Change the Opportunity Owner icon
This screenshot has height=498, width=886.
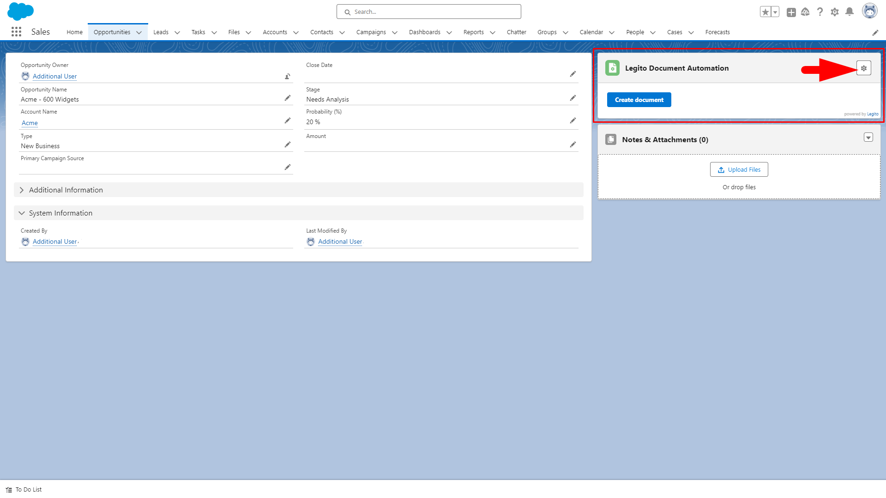click(288, 76)
